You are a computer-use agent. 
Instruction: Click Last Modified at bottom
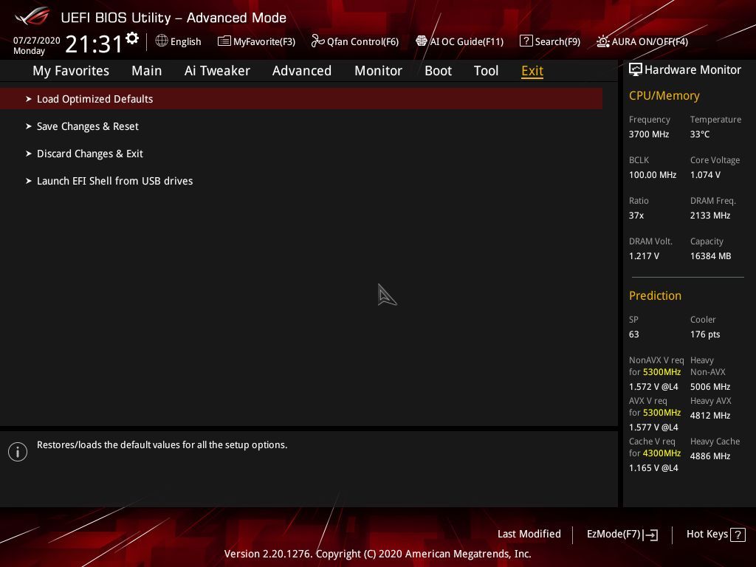529,535
